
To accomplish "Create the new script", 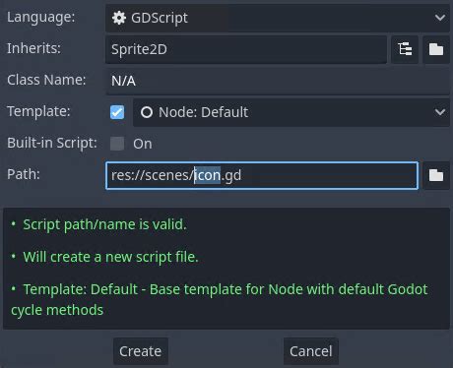I will (141, 351).
